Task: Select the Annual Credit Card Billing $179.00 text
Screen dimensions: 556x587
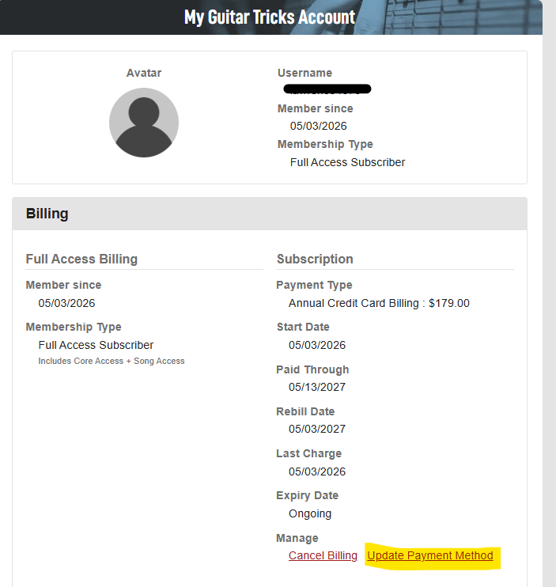Action: pos(379,303)
